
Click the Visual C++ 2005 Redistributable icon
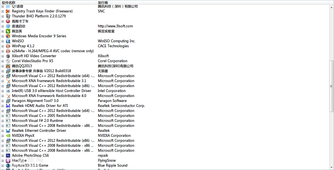(x=8, y=116)
